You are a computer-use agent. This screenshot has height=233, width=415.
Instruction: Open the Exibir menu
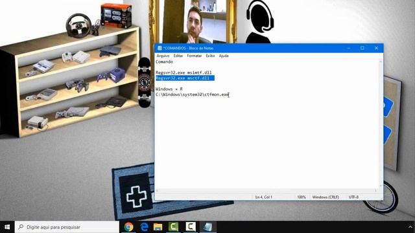[x=210, y=56]
